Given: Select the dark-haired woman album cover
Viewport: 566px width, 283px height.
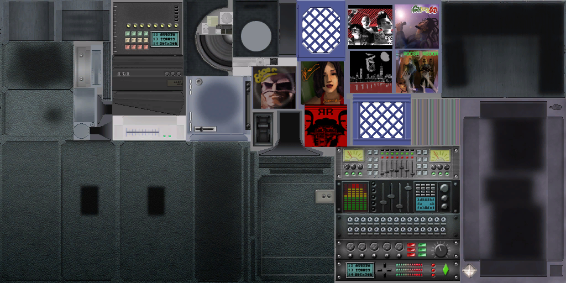Looking at the screenshot, I should click(322, 83).
